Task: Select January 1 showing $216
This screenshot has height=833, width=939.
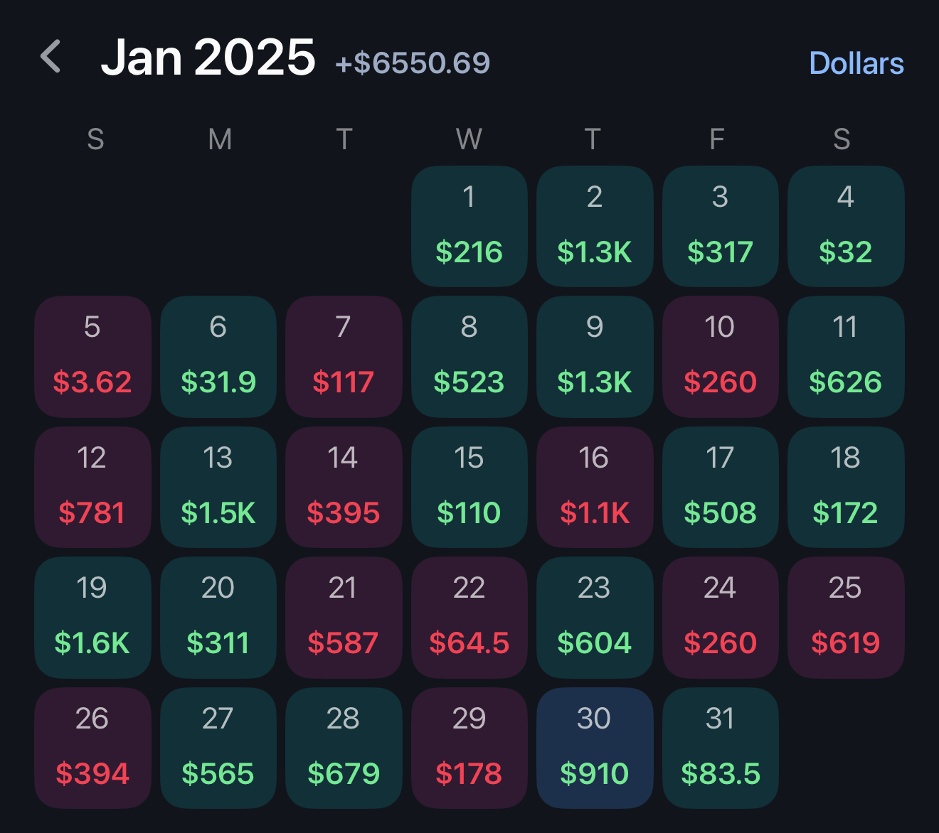Action: pos(469,226)
